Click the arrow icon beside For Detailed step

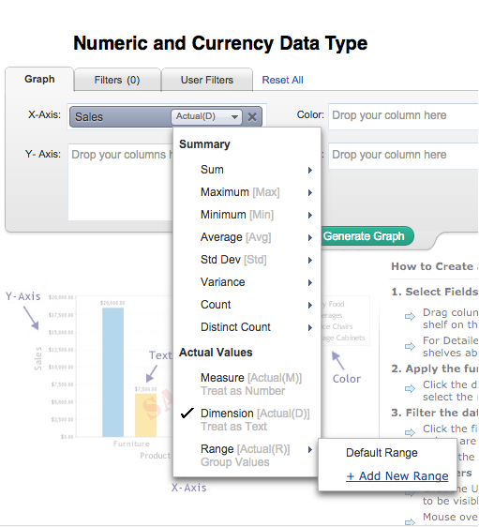click(410, 346)
